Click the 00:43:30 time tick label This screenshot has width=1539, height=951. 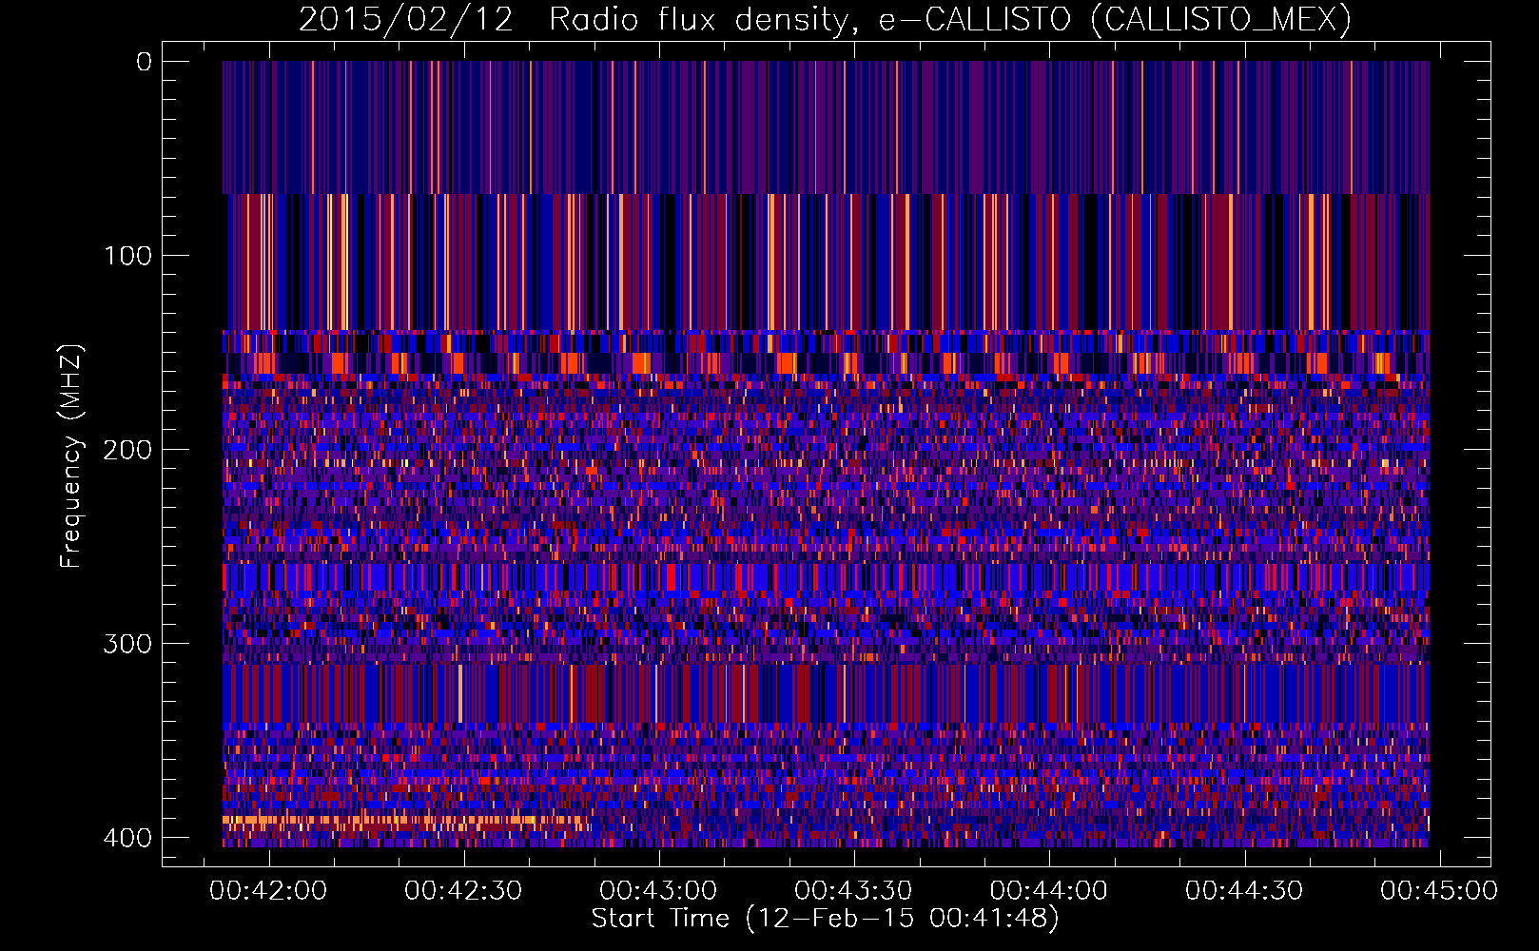[853, 891]
